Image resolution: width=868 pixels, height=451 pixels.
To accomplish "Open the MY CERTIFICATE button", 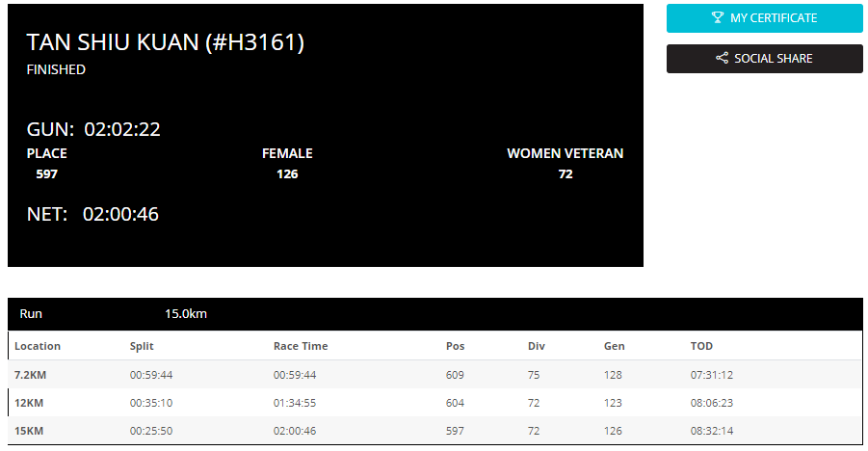I will tap(765, 18).
